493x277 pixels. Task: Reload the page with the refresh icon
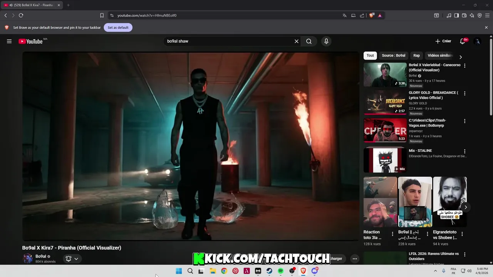[21, 15]
